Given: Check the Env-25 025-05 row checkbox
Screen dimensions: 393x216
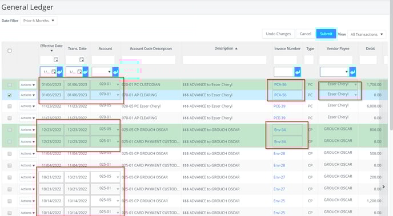Looking at the screenshot, I should point(10,201).
